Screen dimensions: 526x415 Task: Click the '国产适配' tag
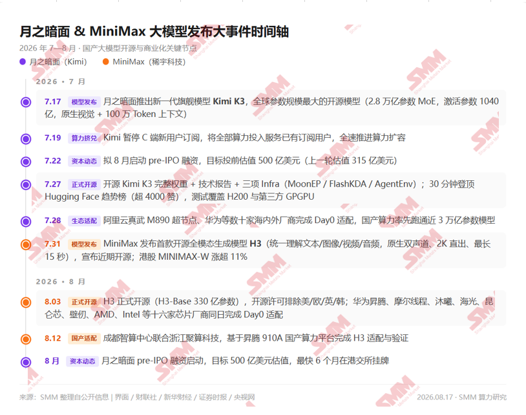pyautogui.click(x=84, y=338)
